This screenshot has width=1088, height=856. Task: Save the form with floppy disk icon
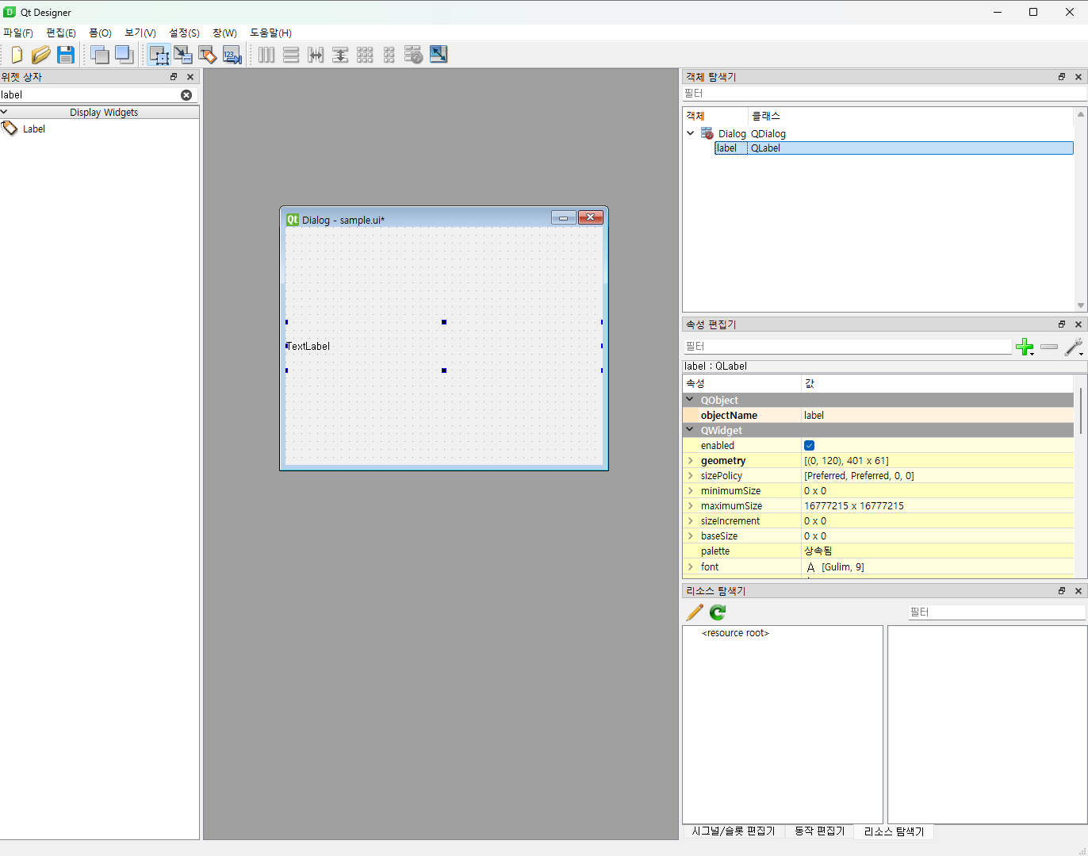[x=66, y=55]
